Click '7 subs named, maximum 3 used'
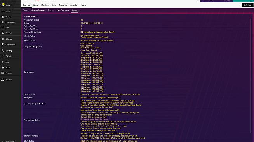 (x=94, y=37)
